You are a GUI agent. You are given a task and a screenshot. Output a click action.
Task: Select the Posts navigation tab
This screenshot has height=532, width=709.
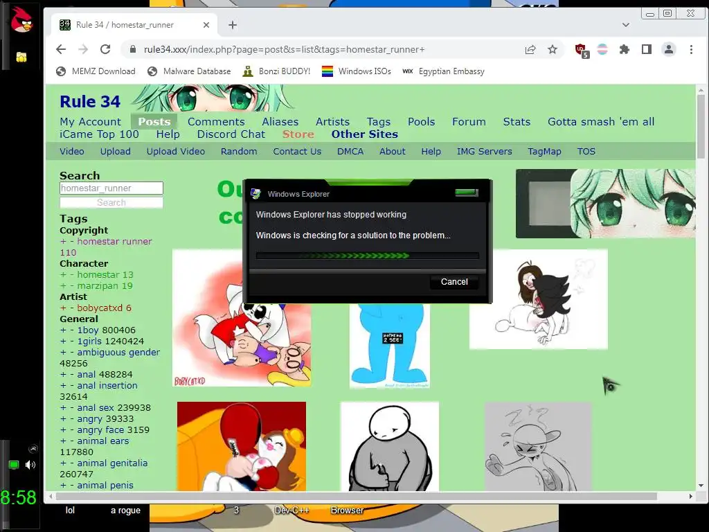(154, 122)
